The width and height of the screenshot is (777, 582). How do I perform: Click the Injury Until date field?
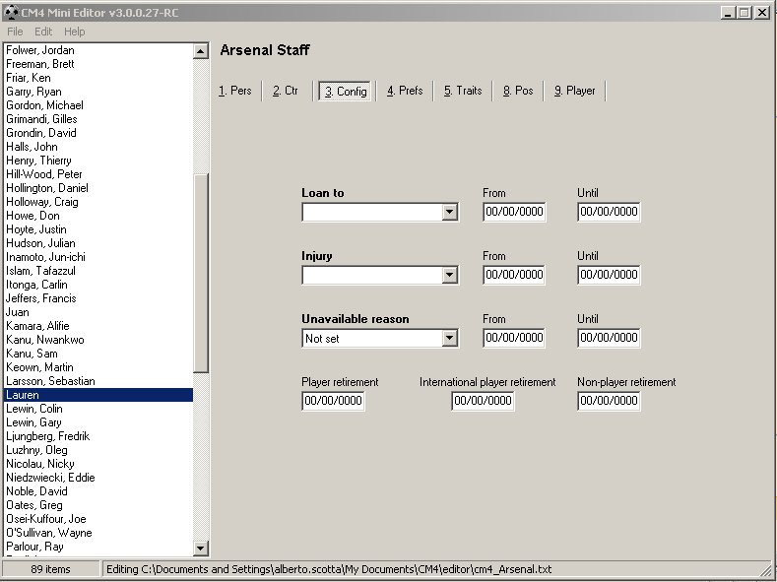coord(609,275)
